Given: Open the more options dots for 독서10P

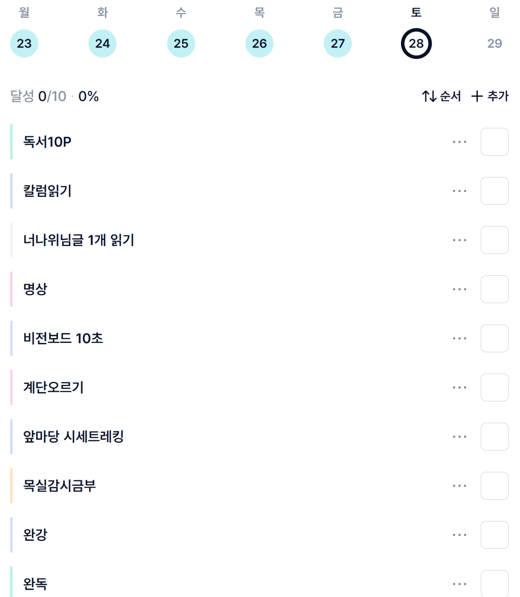Looking at the screenshot, I should [459, 142].
